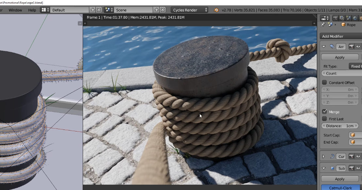Toggle the Merge checkbox
Image resolution: width=362 pixels, height=190 pixels.
(x=325, y=112)
